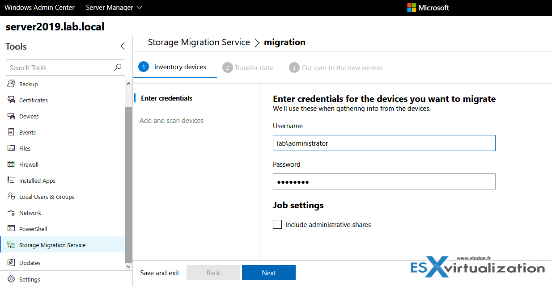Select Cut over to the new servers tab
Image resolution: width=552 pixels, height=286 pixels.
click(336, 68)
